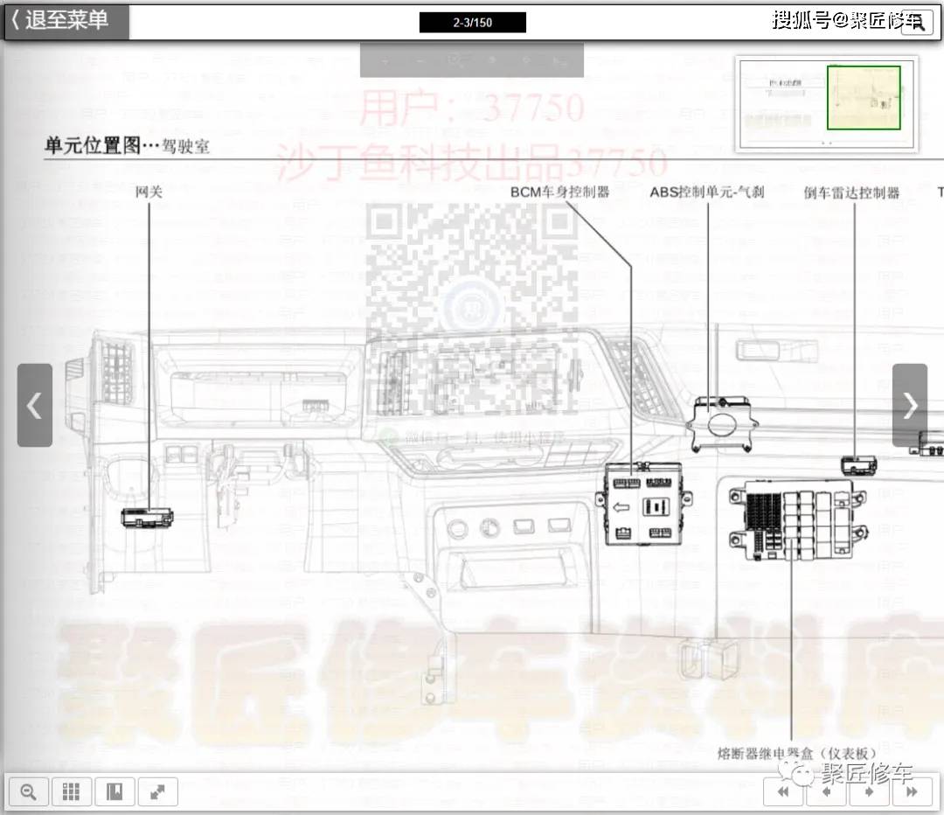Open search with the top-right magnifier icon
944x815 pixels.
click(x=916, y=24)
